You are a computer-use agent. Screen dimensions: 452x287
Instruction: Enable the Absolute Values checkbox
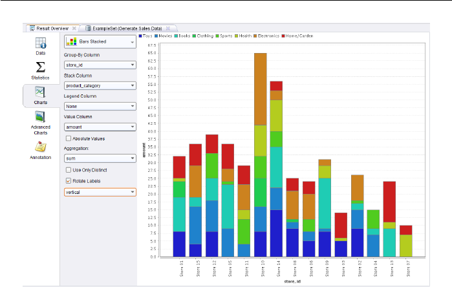[69, 138]
